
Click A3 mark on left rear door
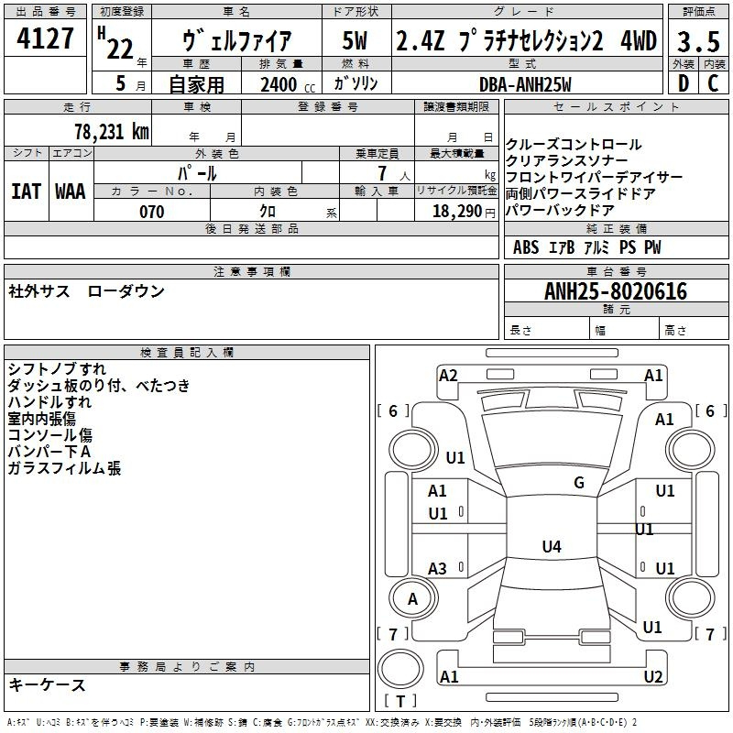click(437, 568)
